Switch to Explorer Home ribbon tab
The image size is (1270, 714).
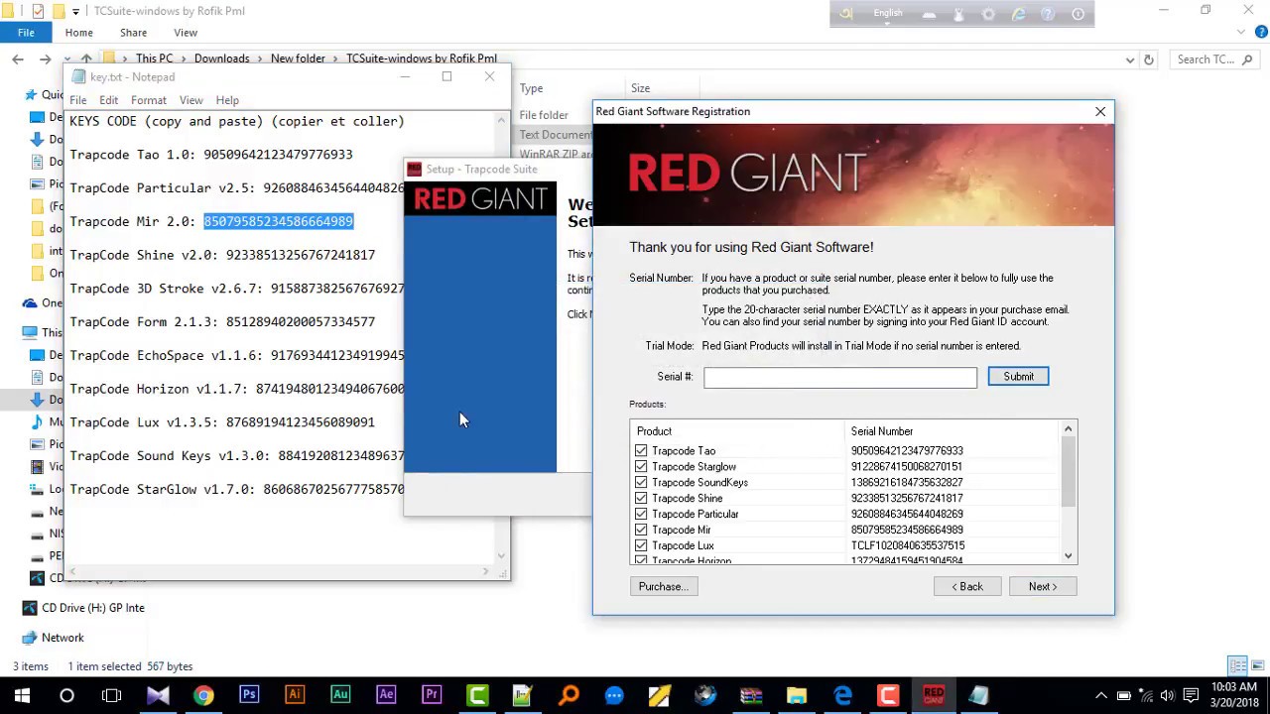coord(78,33)
